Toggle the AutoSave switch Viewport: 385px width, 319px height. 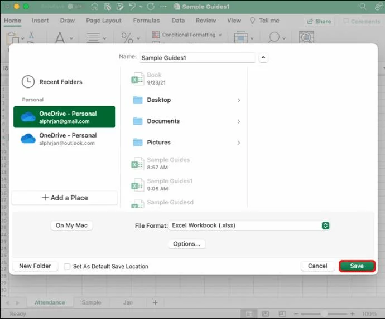tap(74, 7)
